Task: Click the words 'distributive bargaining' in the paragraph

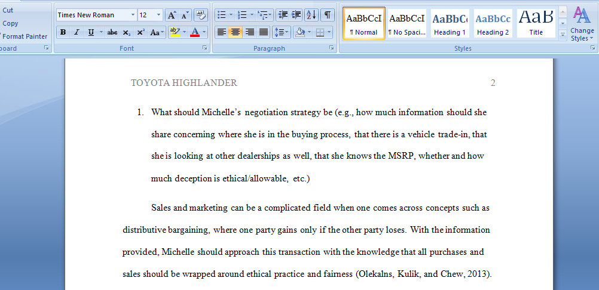Action: pyautogui.click(x=166, y=230)
